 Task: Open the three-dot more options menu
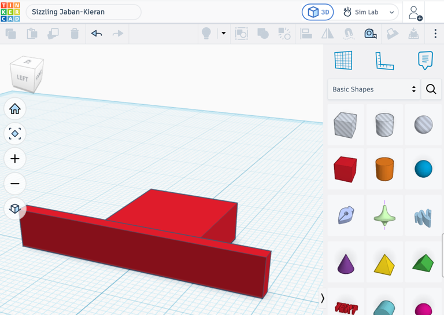click(x=435, y=34)
